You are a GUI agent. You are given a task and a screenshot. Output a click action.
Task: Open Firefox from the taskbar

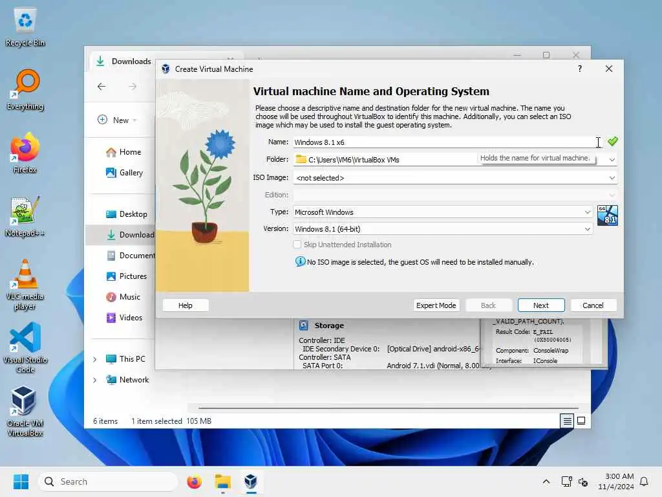pos(194,481)
